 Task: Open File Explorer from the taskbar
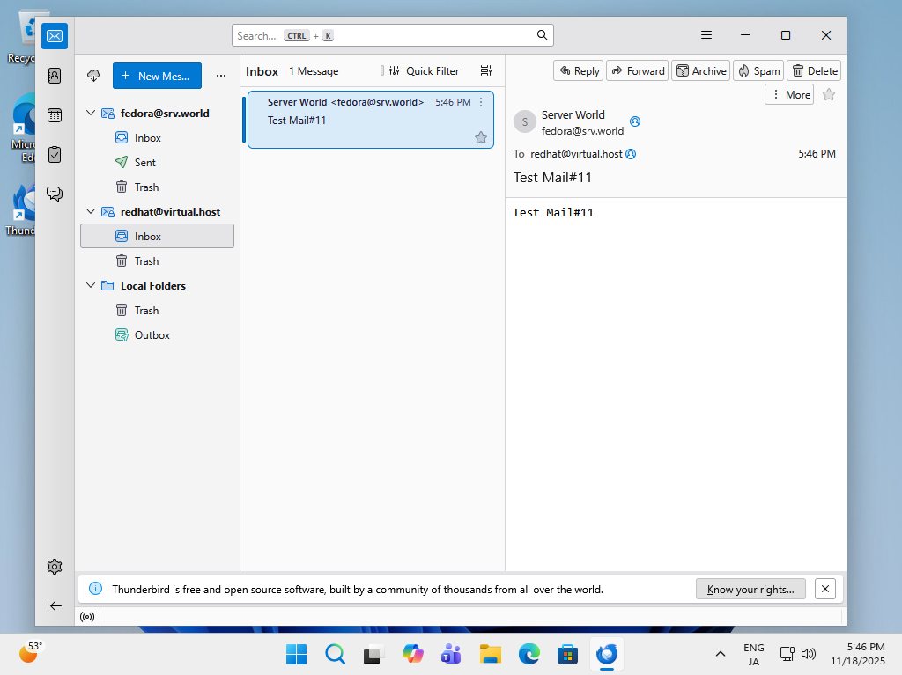tap(490, 654)
